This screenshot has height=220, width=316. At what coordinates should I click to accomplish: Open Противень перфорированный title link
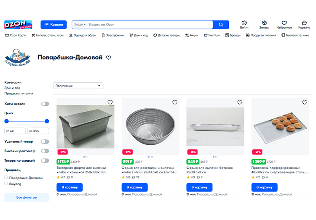pos(279,170)
